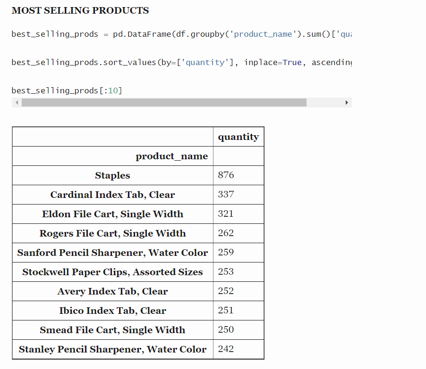
Task: Click the sort_values code line
Action: 181,62
